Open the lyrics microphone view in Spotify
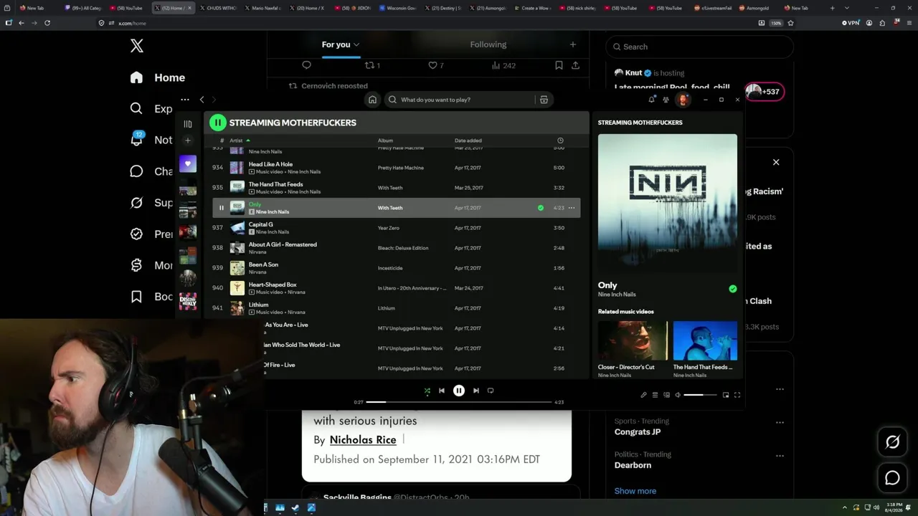The width and height of the screenshot is (918, 516). pos(643,395)
